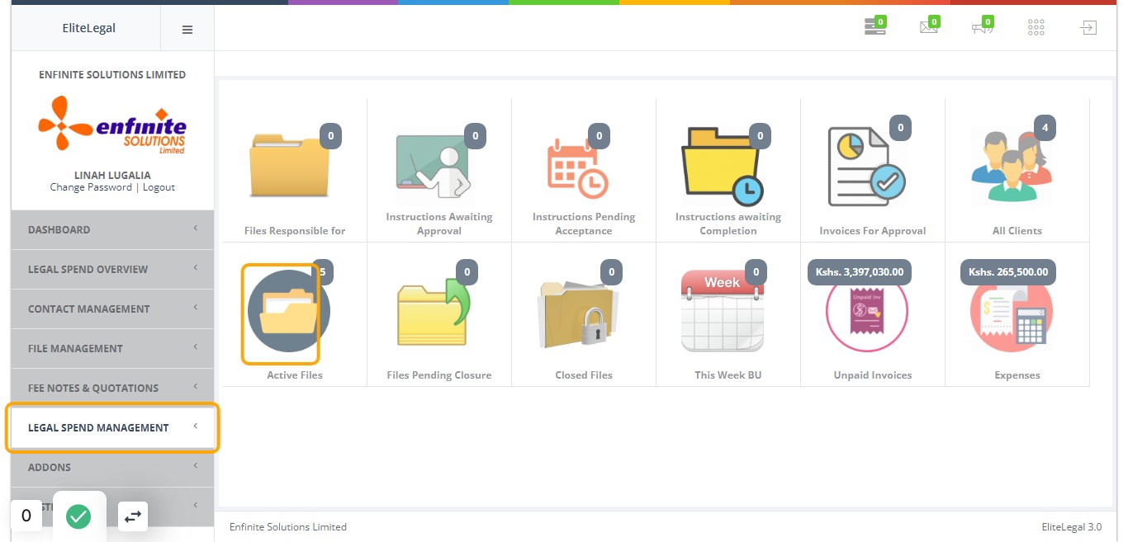Image resolution: width=1128 pixels, height=542 pixels.
Task: Click the All Clients label
Action: click(x=1017, y=231)
